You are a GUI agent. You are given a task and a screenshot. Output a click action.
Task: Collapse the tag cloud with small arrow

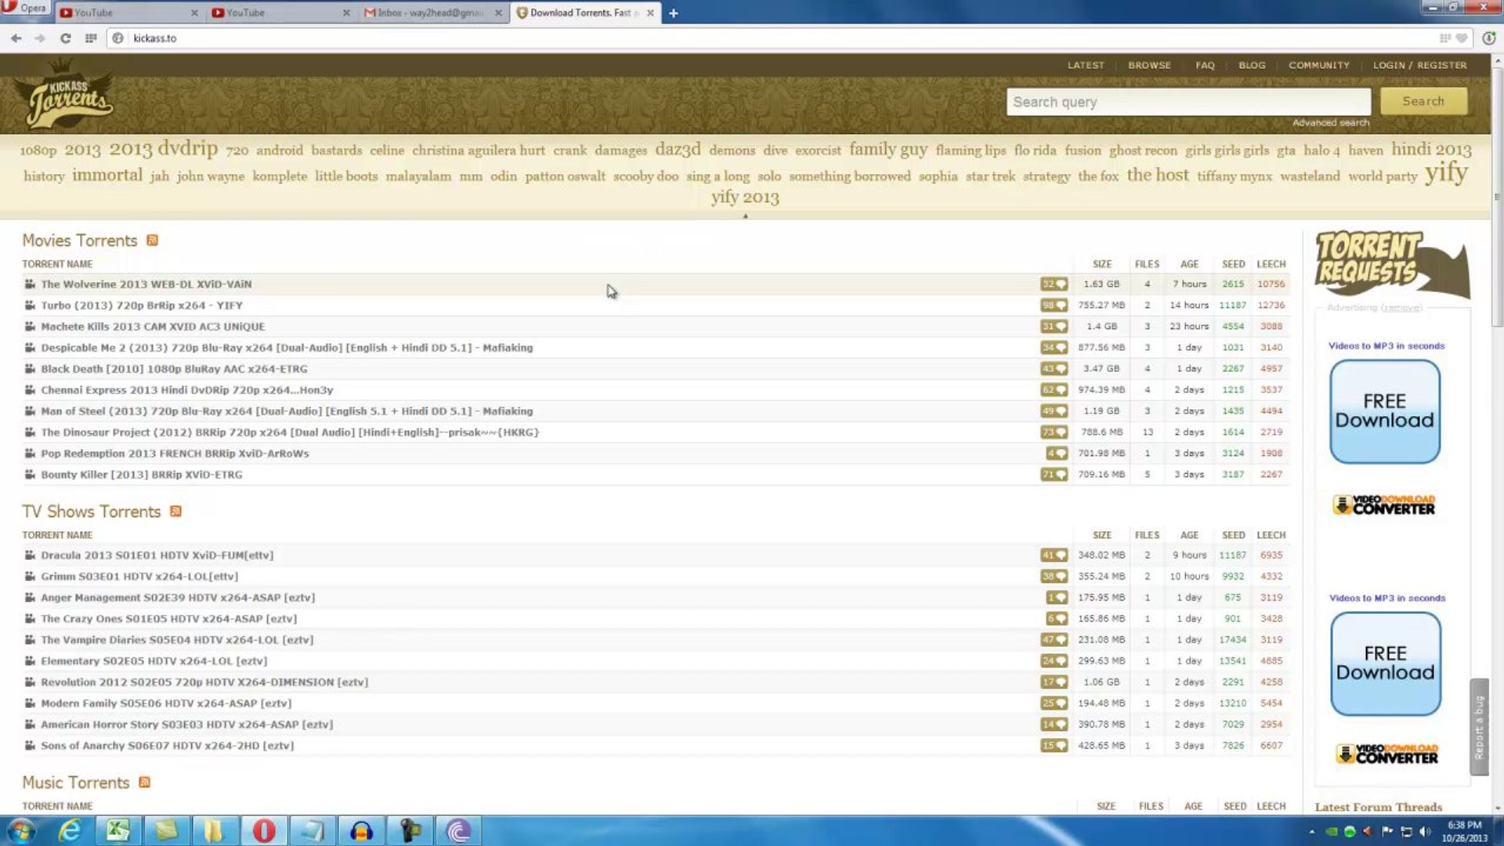745,216
